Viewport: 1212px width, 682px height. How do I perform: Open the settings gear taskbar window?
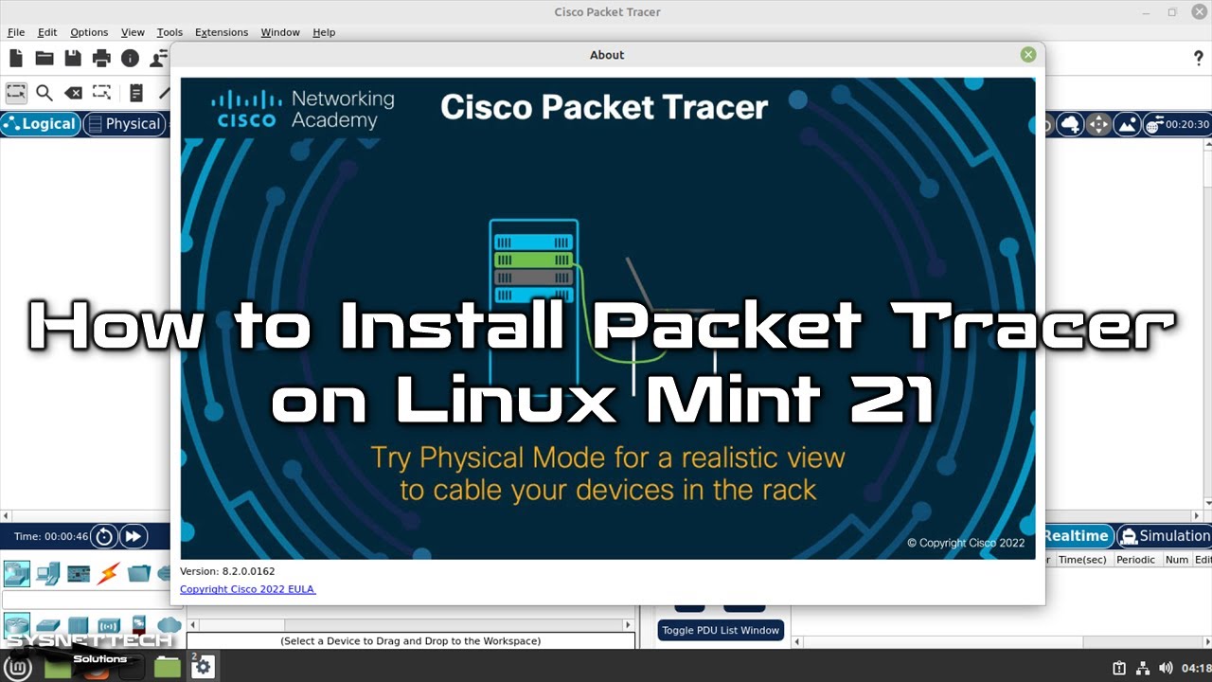coord(204,667)
